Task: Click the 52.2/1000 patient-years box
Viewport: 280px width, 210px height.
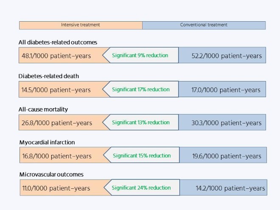Action: pos(222,55)
